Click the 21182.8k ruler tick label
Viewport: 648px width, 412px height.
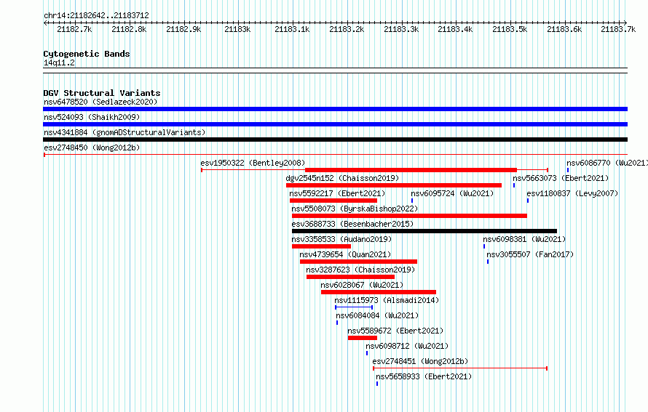129,29
